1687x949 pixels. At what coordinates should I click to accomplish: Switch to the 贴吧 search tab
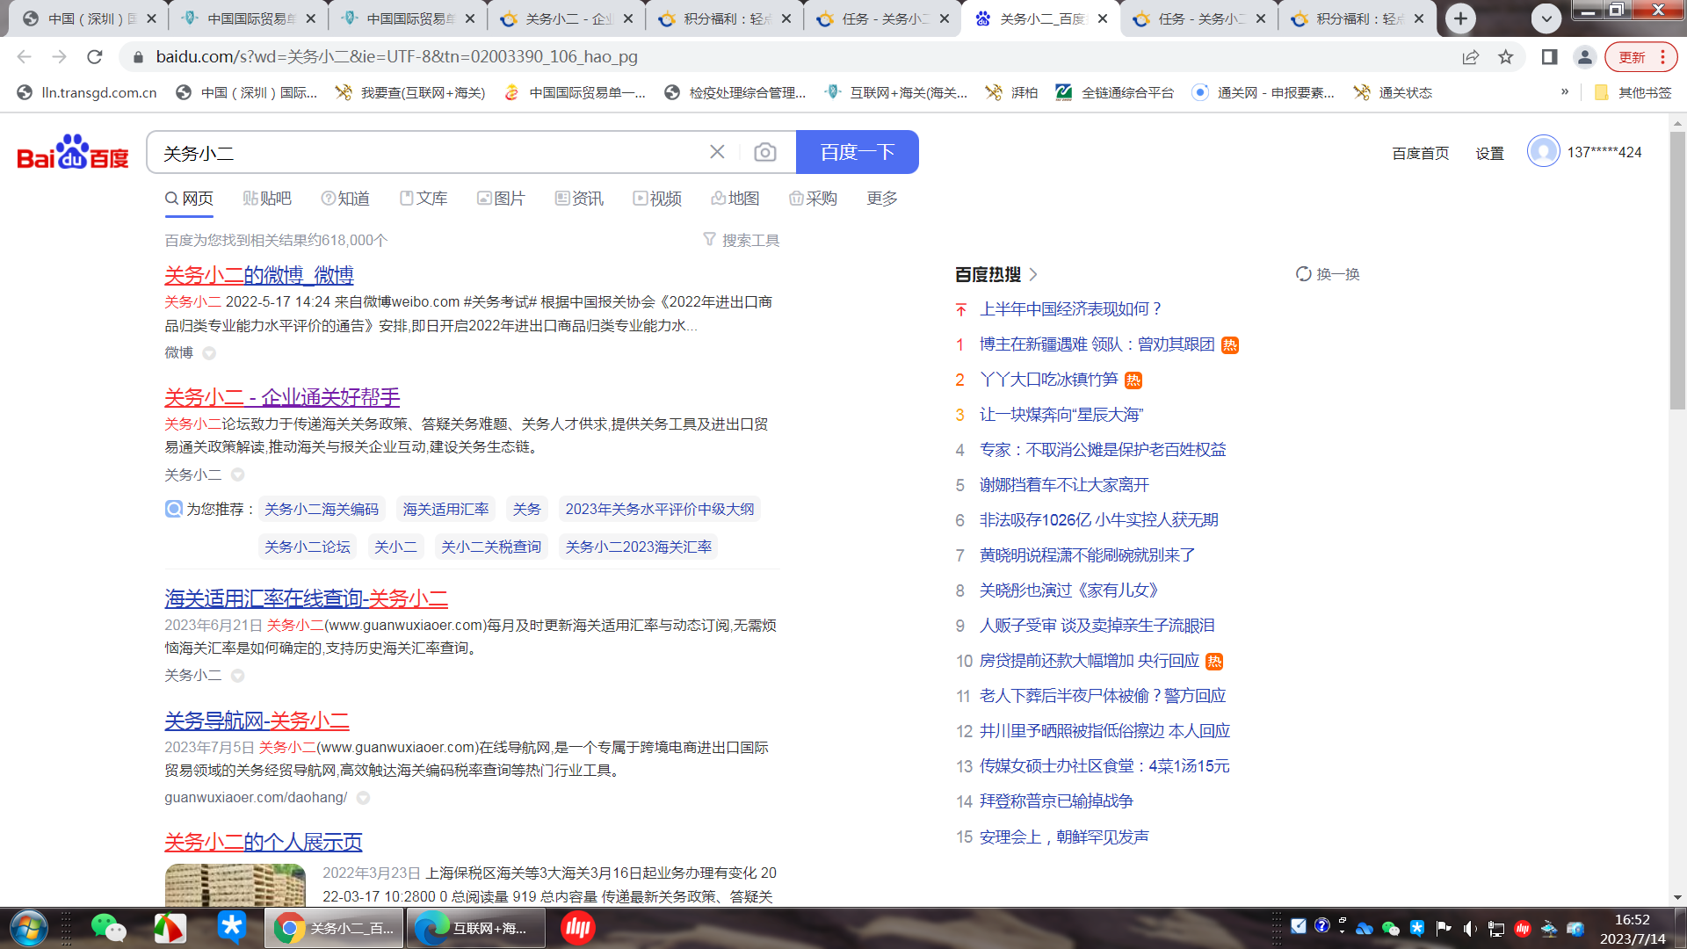[x=267, y=199]
